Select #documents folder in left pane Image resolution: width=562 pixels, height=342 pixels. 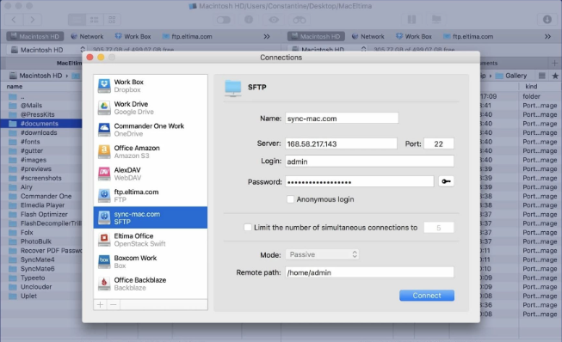[x=40, y=124]
